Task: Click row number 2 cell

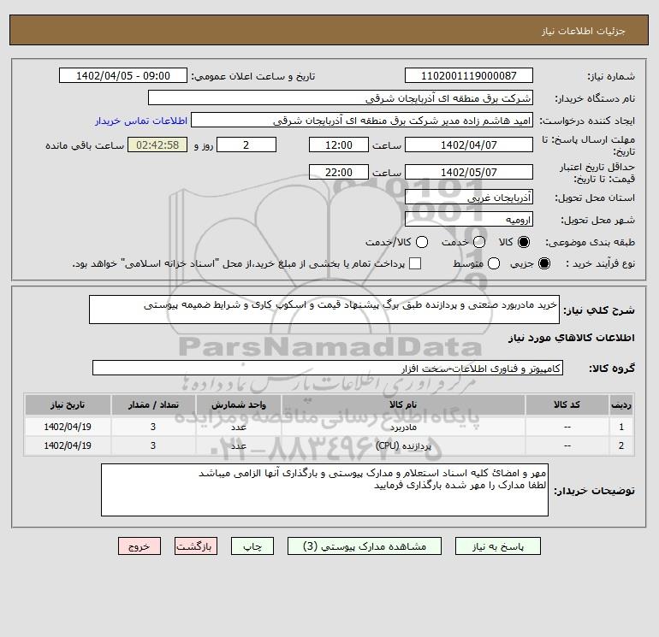Action: (621, 445)
